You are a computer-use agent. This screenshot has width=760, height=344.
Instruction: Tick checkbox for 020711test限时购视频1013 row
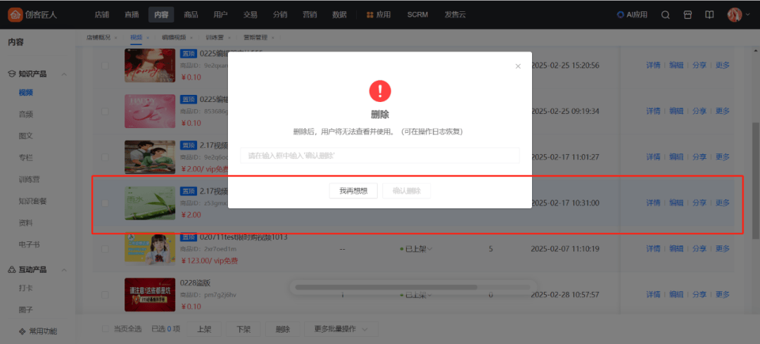(x=106, y=249)
